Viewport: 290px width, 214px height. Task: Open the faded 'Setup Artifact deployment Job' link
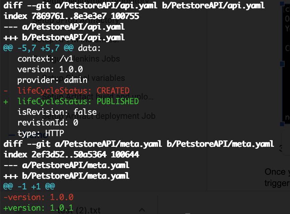(99, 116)
